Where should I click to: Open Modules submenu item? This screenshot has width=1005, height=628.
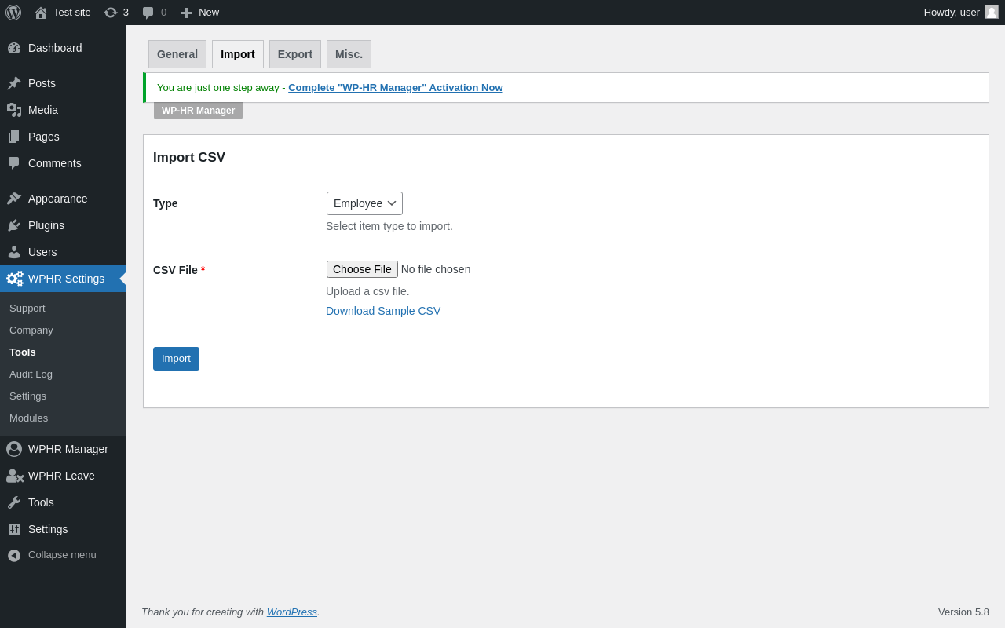28,418
